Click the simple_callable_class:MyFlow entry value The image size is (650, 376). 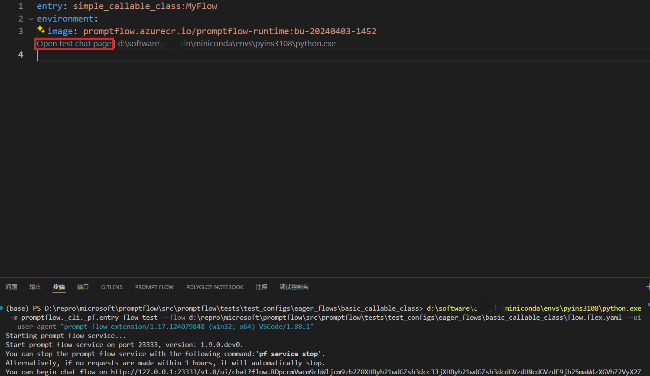[145, 6]
